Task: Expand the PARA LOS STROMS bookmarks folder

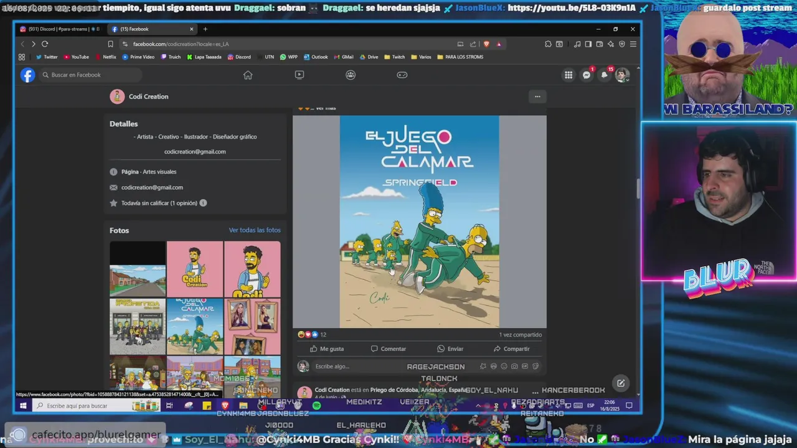Action: point(460,57)
